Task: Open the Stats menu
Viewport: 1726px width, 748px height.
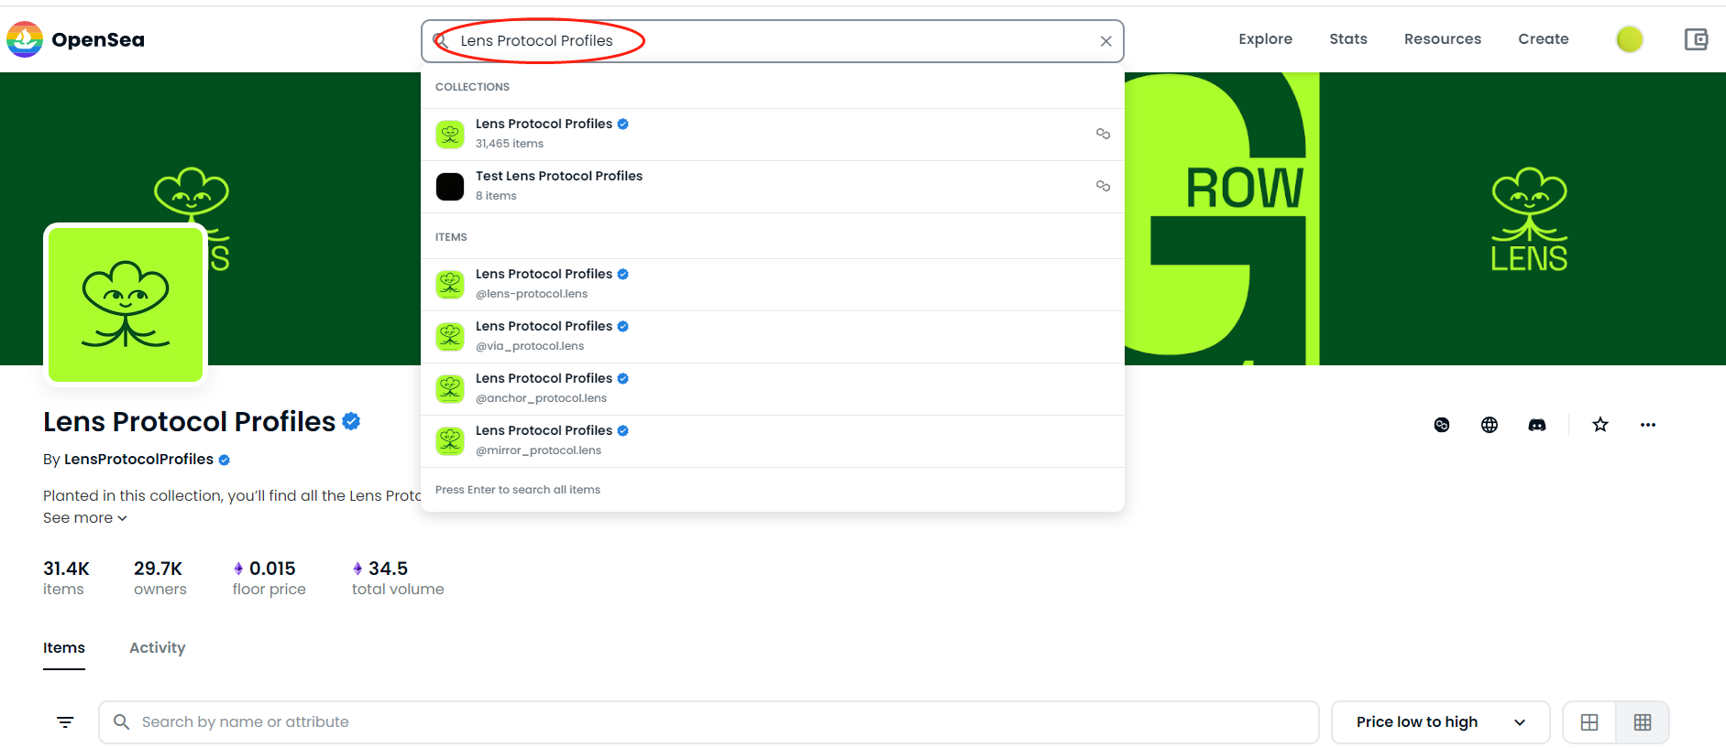Action: (1347, 39)
